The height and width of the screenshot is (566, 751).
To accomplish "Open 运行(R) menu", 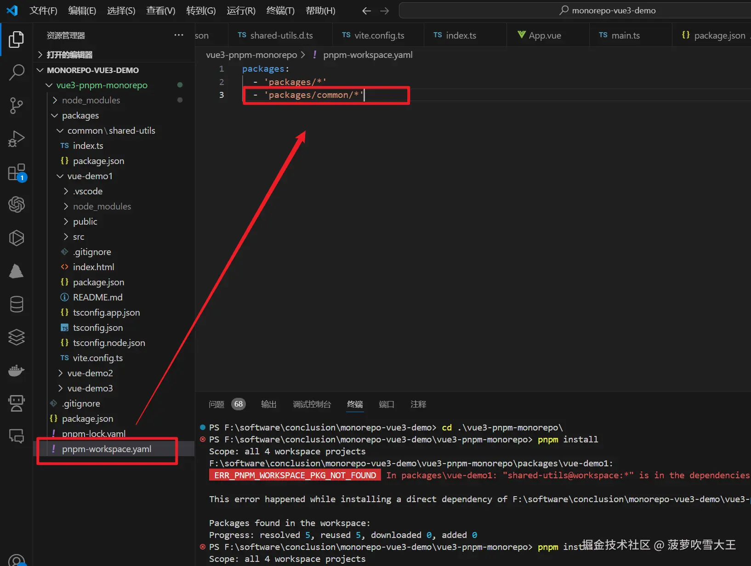I will tap(241, 11).
